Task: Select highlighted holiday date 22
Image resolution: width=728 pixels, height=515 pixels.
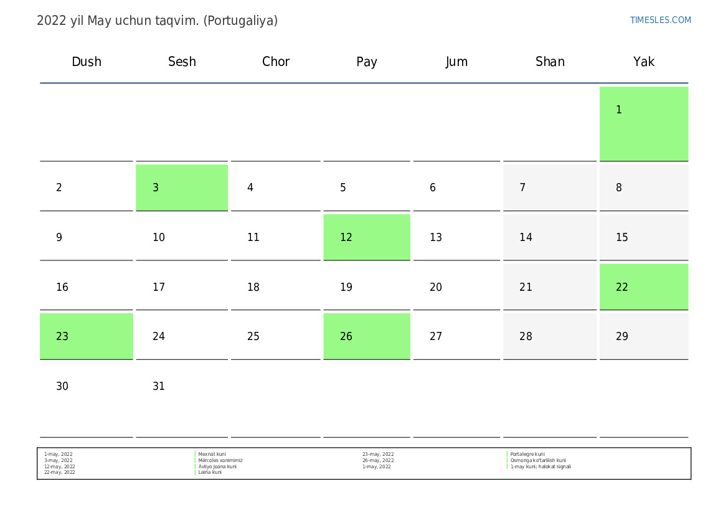Action: [643, 287]
